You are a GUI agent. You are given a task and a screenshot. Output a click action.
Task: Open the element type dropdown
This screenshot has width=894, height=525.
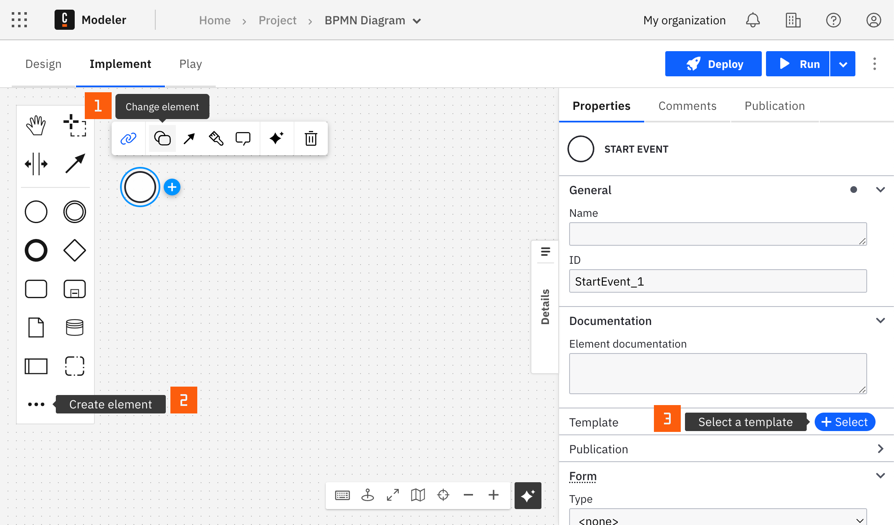pyautogui.click(x=162, y=138)
